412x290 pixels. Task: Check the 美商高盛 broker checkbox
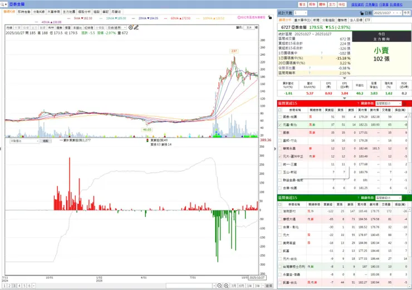click(280, 243)
